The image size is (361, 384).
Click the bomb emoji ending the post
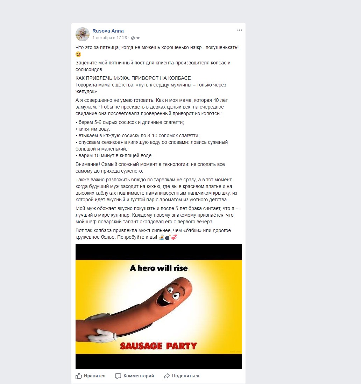point(168,237)
